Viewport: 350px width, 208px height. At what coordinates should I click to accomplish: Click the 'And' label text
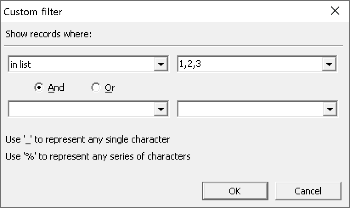point(56,87)
